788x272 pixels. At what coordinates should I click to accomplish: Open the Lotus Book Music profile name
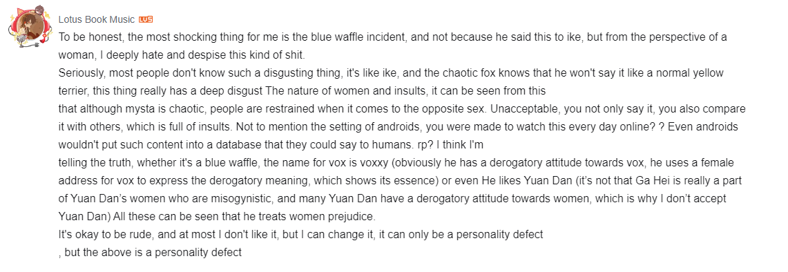[x=97, y=19]
